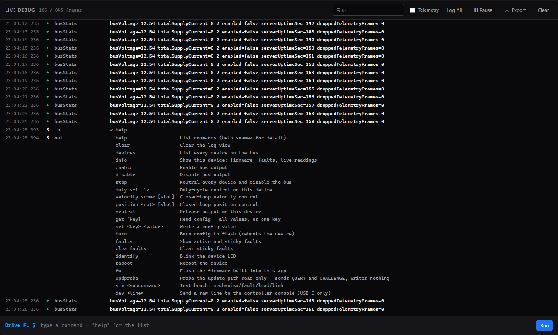
Task: Select the 'identify' command text
Action: pos(127,256)
